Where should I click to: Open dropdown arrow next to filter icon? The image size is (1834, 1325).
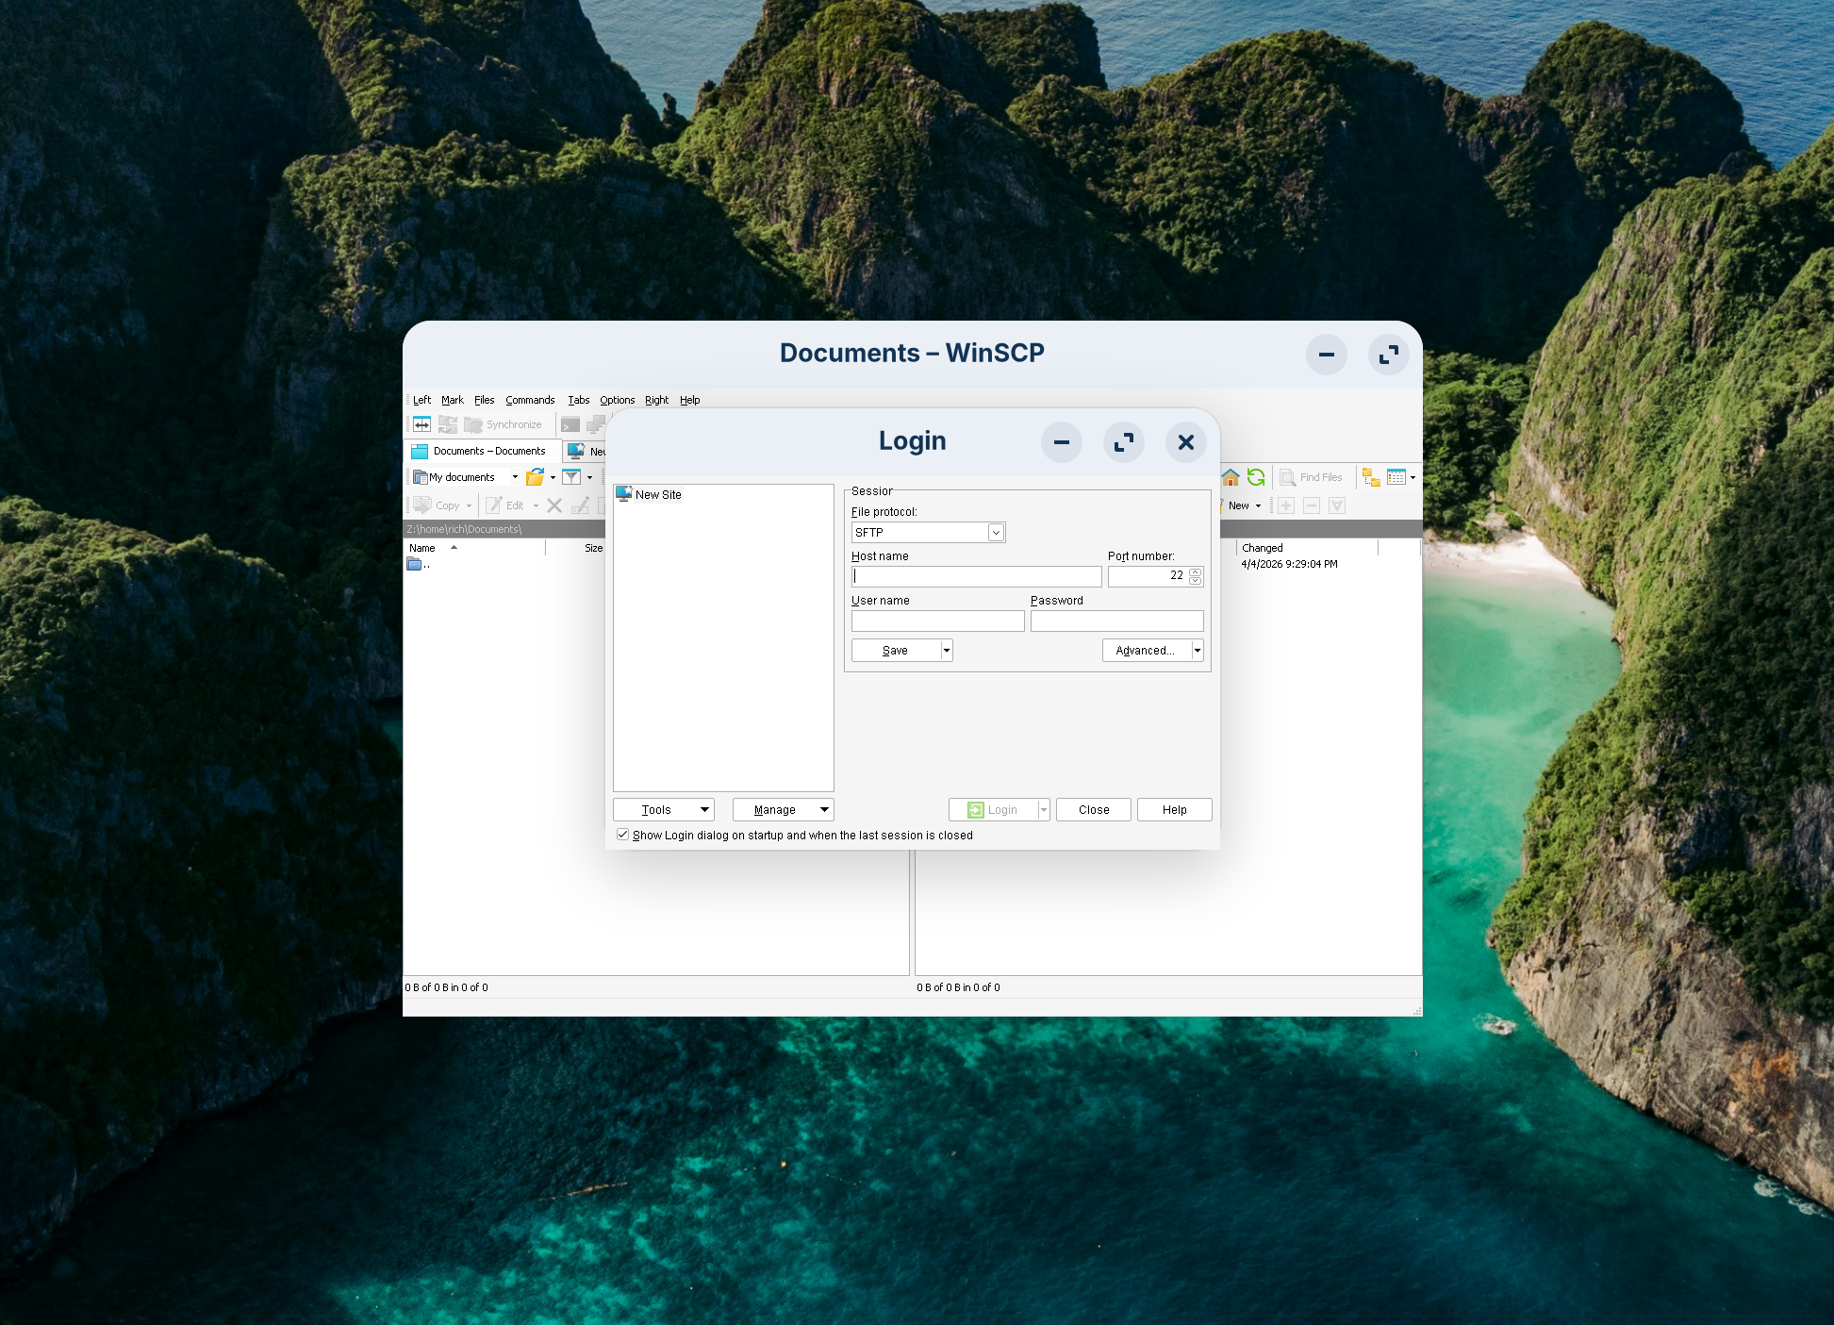pos(589,477)
